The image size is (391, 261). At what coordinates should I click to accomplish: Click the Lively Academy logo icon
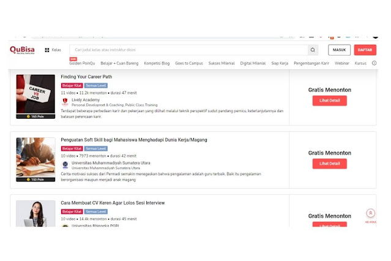65,102
